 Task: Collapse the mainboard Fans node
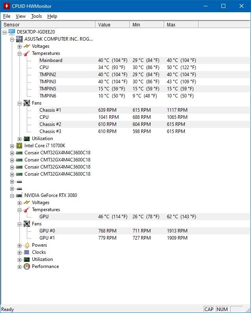[19, 103]
